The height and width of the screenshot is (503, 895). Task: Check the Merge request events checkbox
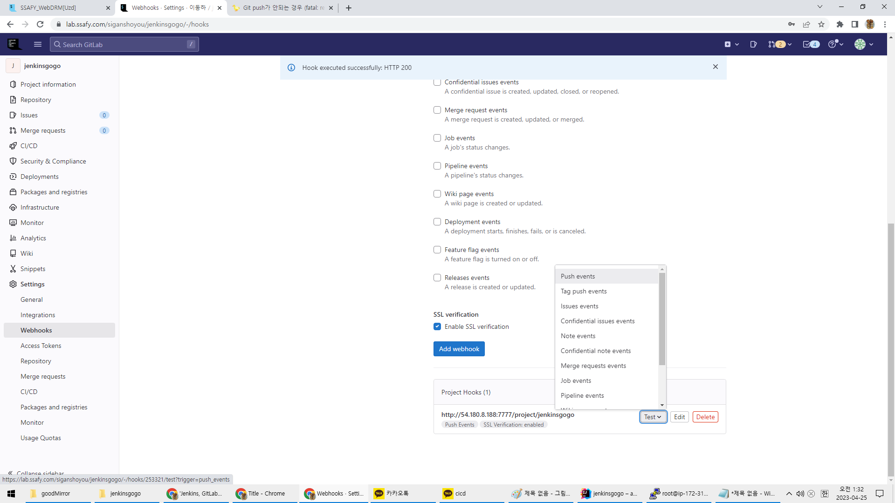pos(437,110)
